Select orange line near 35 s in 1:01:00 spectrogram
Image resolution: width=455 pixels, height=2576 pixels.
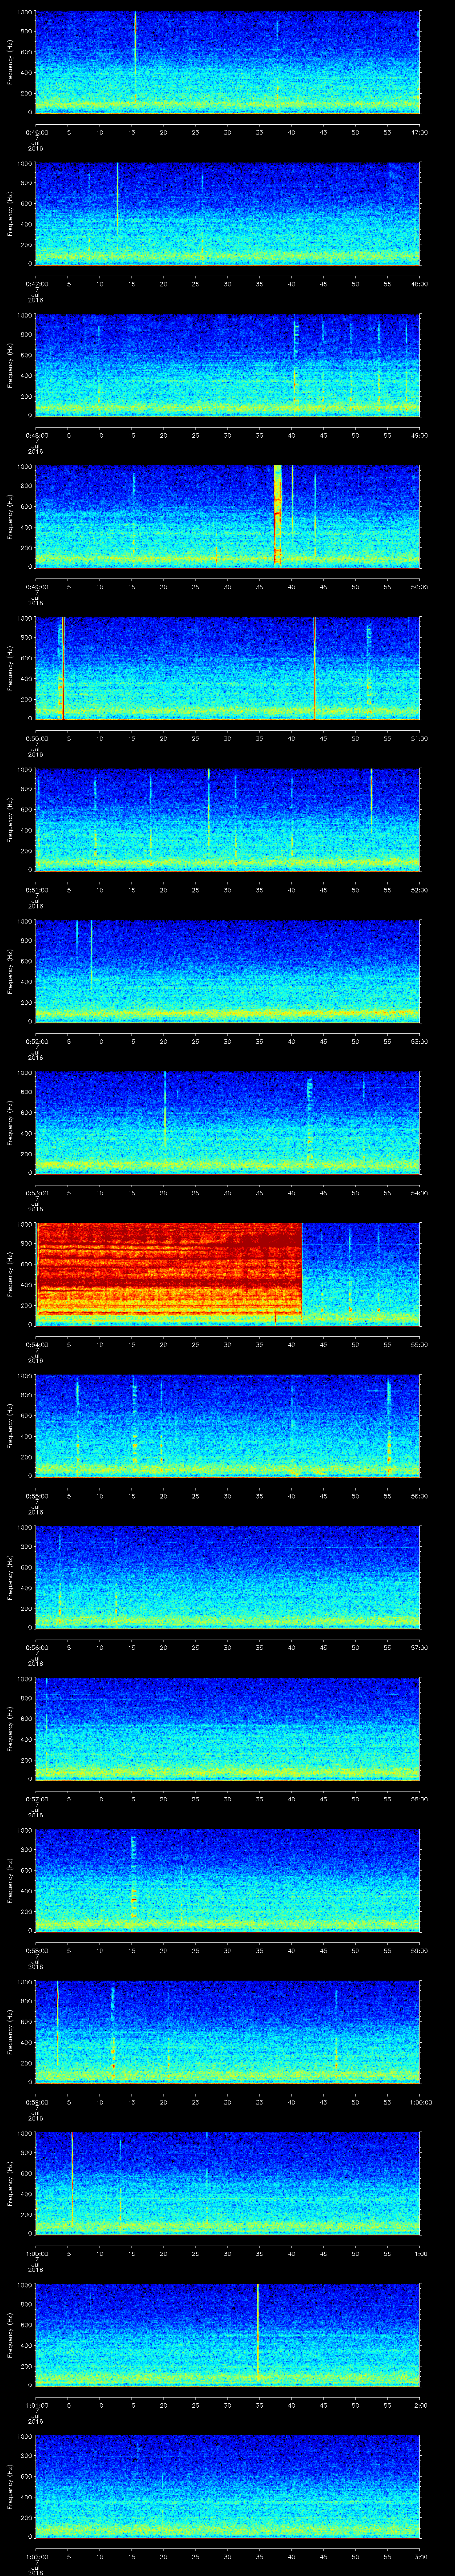coord(258,2331)
